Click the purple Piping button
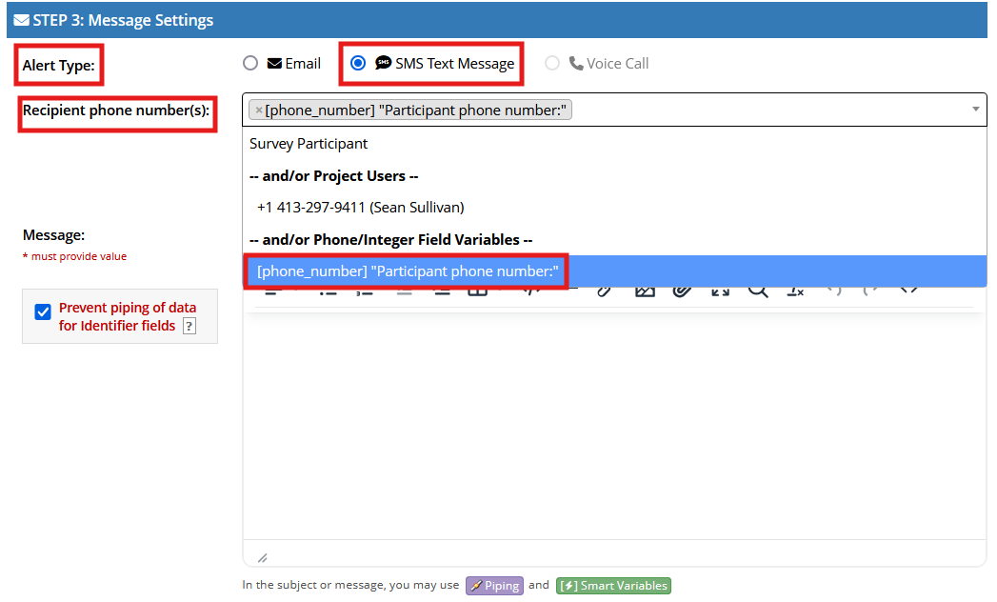This screenshot has height=602, width=997. 494,586
